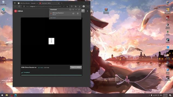The height and width of the screenshot is (97, 173).
Task: Open the Windows Start menu
Action: pos(2,95)
